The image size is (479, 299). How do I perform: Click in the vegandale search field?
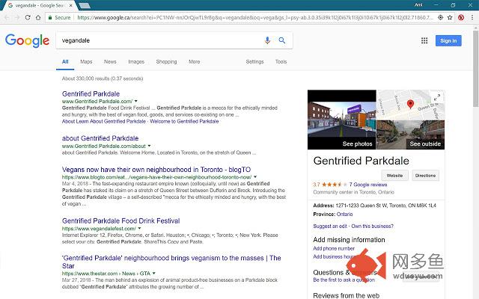159,40
